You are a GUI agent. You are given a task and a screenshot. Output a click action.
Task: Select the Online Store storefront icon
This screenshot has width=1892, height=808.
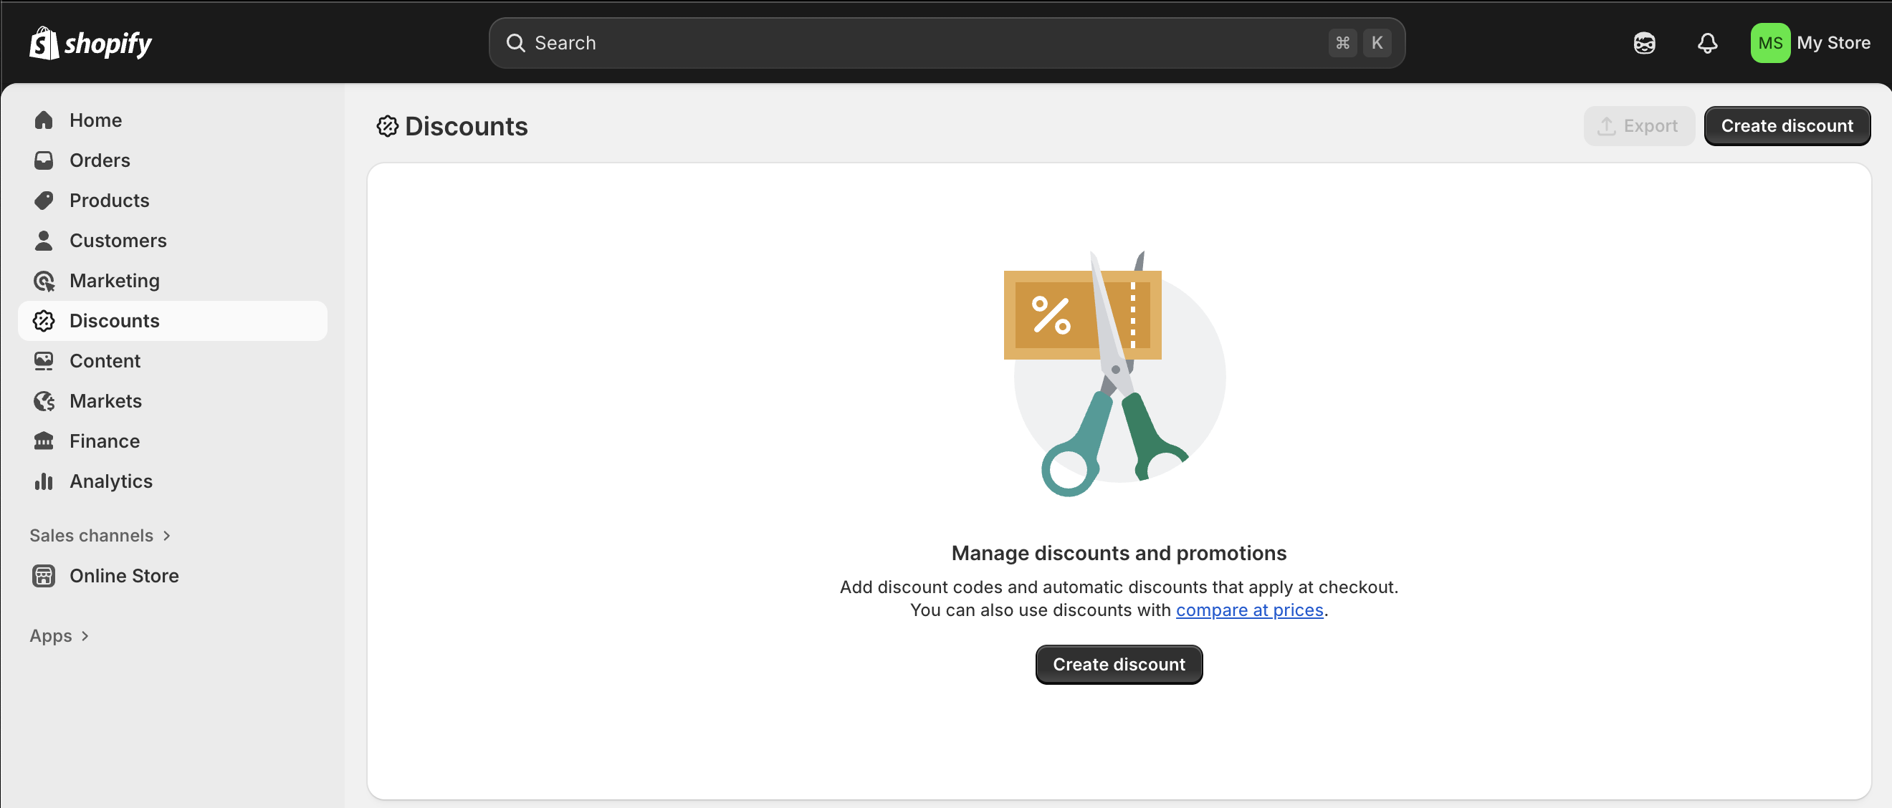pos(44,575)
